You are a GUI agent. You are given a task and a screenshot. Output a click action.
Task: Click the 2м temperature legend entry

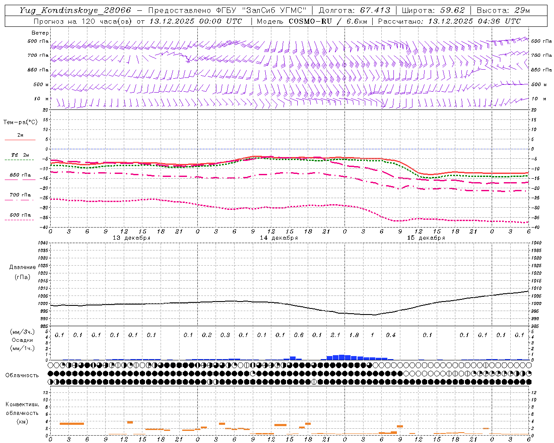coord(20,135)
